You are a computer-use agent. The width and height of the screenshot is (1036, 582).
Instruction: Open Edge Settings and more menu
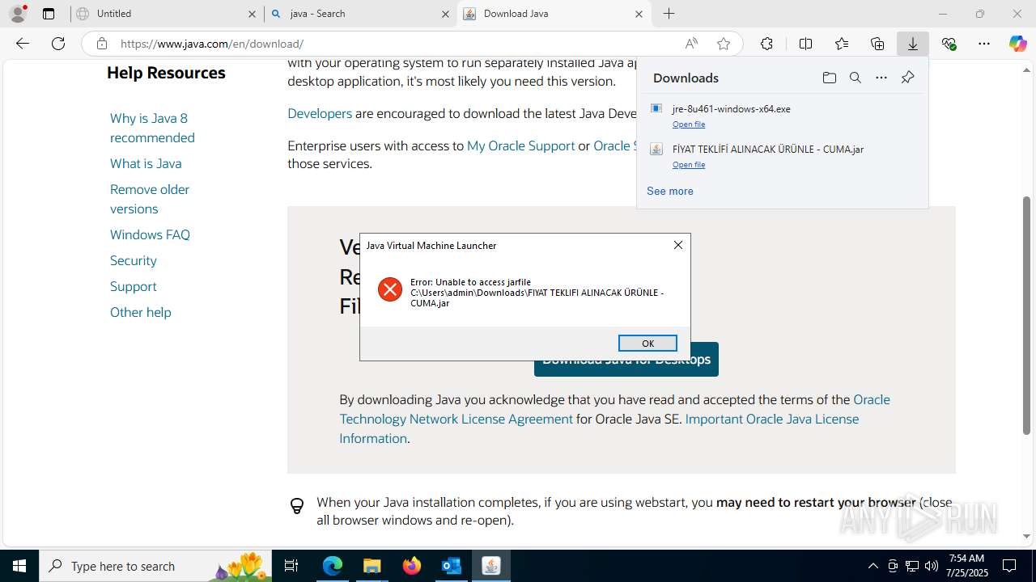pyautogui.click(x=984, y=44)
